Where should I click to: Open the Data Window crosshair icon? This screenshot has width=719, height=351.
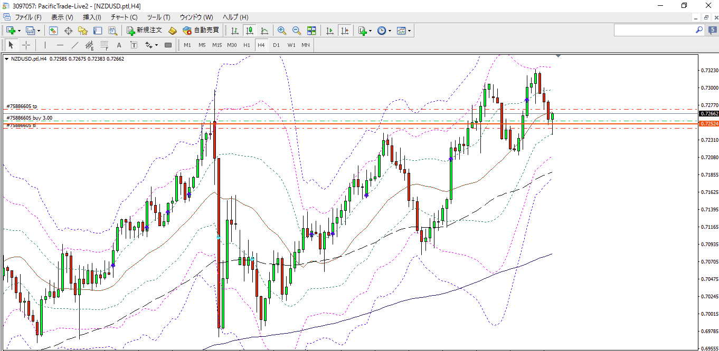68,31
